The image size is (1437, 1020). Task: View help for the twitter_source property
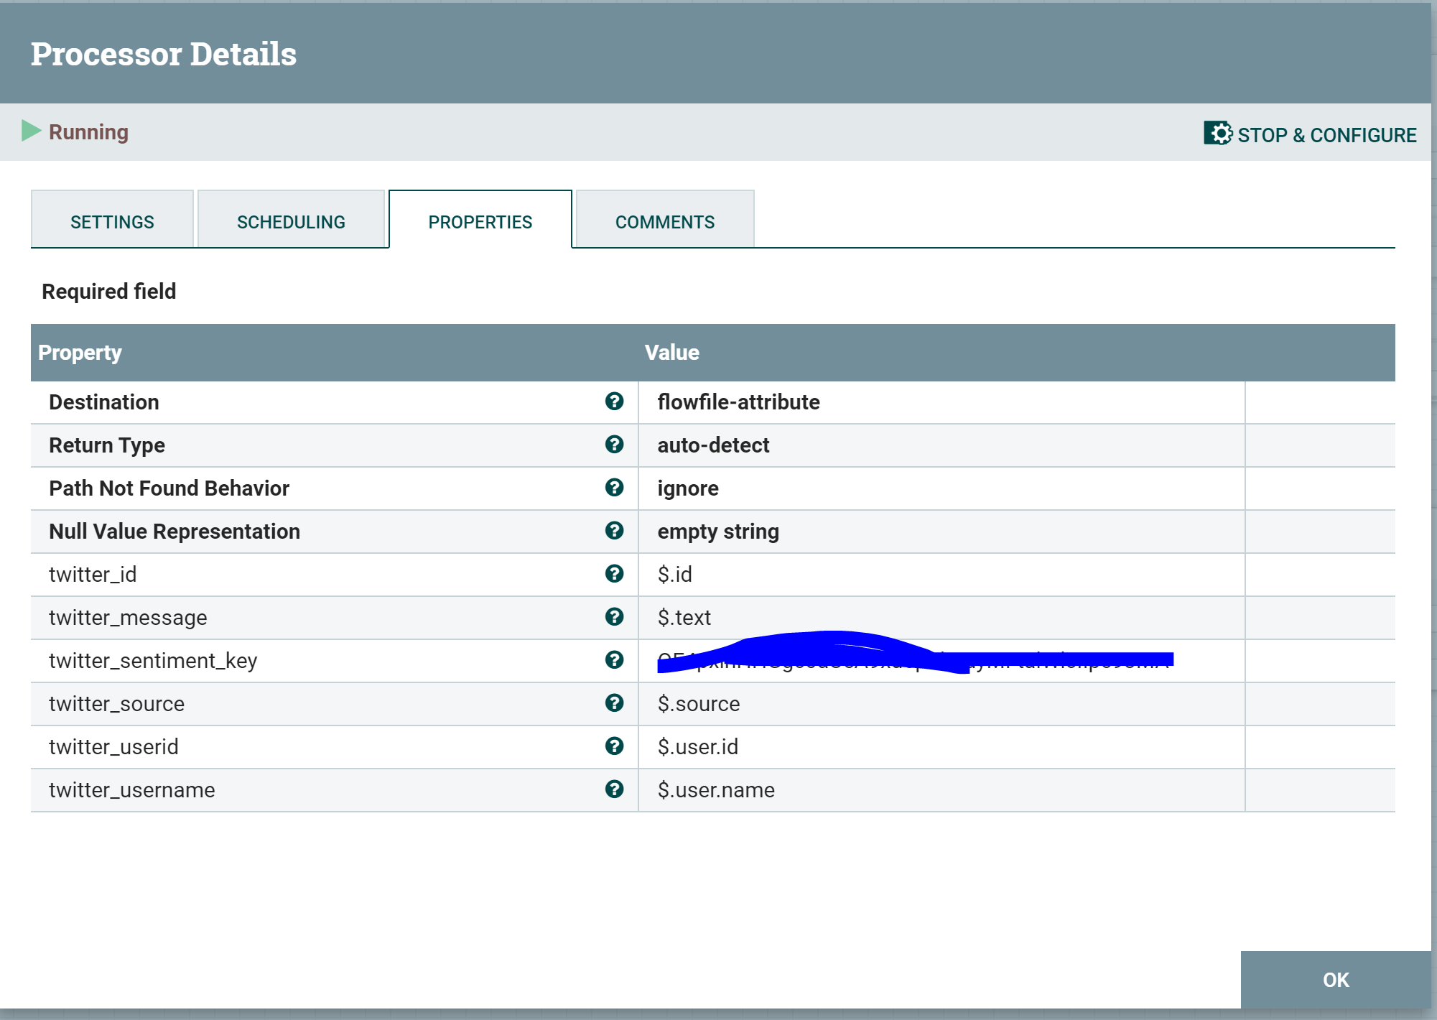[614, 703]
